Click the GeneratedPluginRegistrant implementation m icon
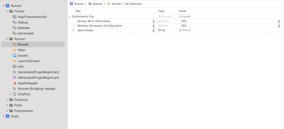The width and height of the screenshot is (284, 129). pyautogui.click(x=14, y=78)
